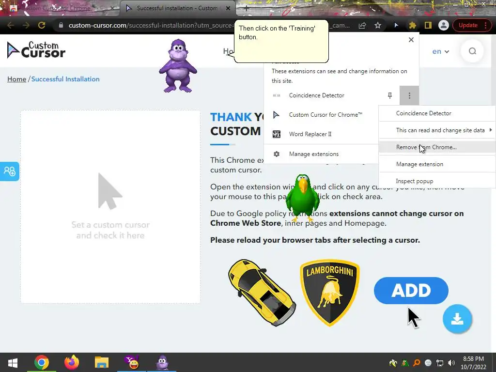Open Custom Cursor extension toolbar icon

coord(396,25)
